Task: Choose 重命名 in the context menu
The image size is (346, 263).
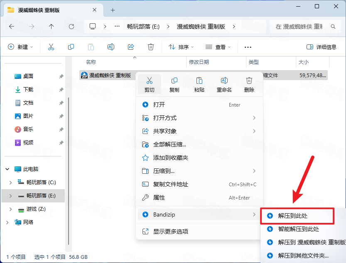Action: (224, 85)
